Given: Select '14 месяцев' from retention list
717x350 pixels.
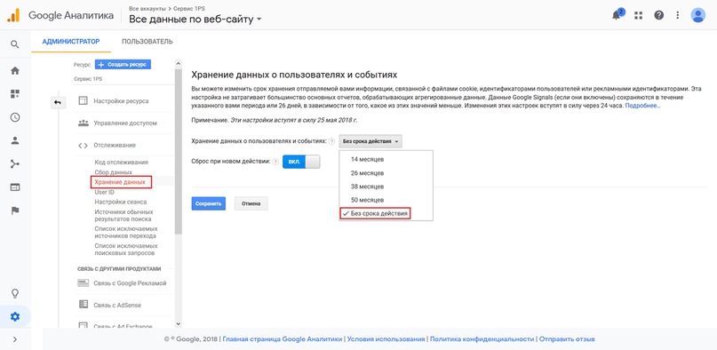Looking at the screenshot, I should tap(367, 160).
